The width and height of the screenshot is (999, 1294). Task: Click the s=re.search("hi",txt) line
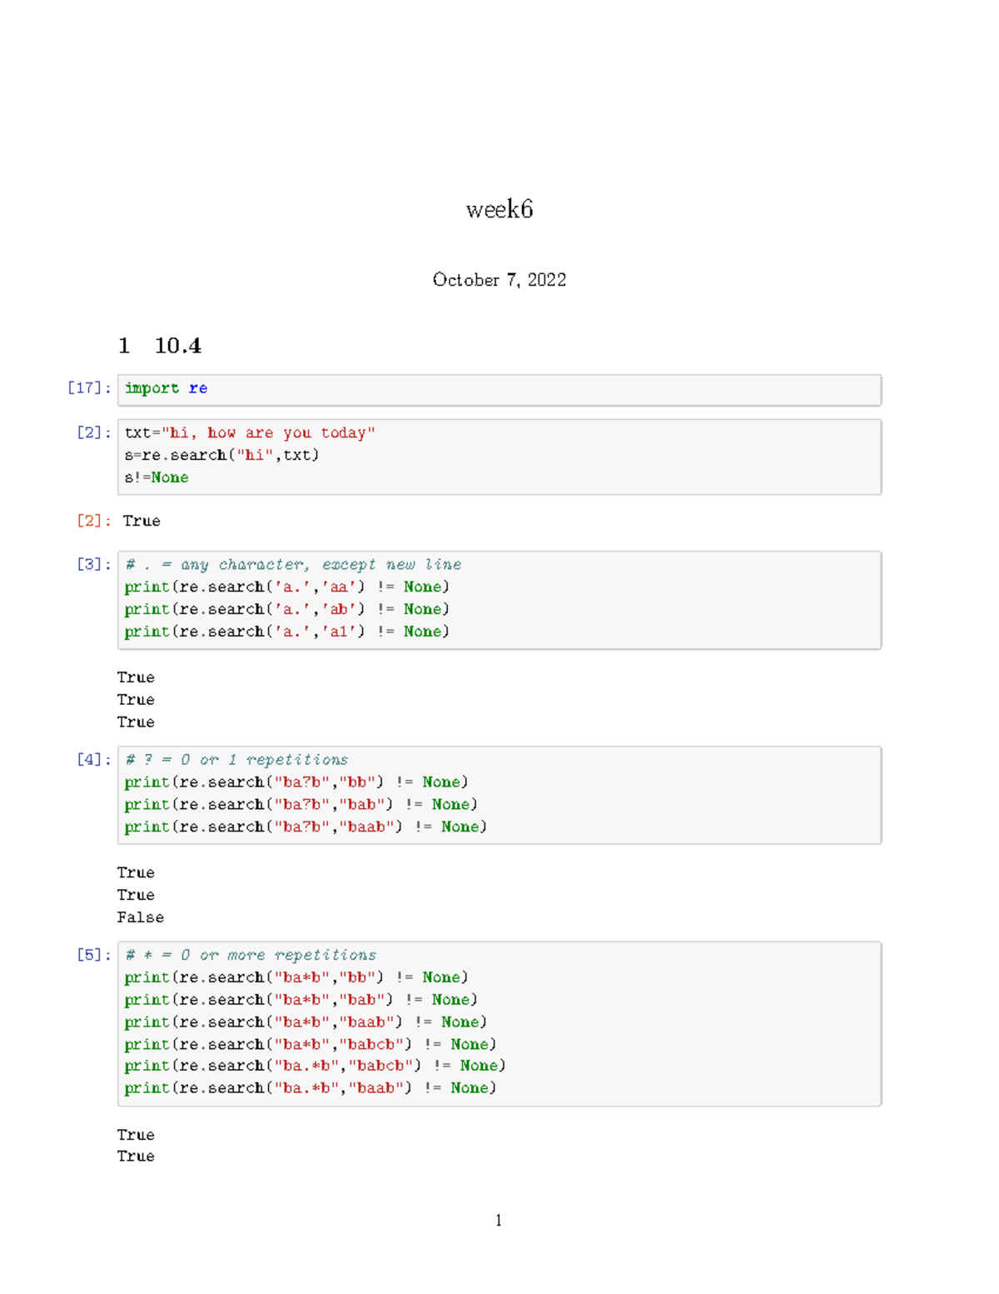[221, 455]
